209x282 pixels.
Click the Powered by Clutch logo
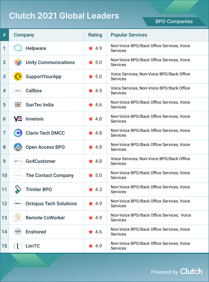[x=191, y=271]
